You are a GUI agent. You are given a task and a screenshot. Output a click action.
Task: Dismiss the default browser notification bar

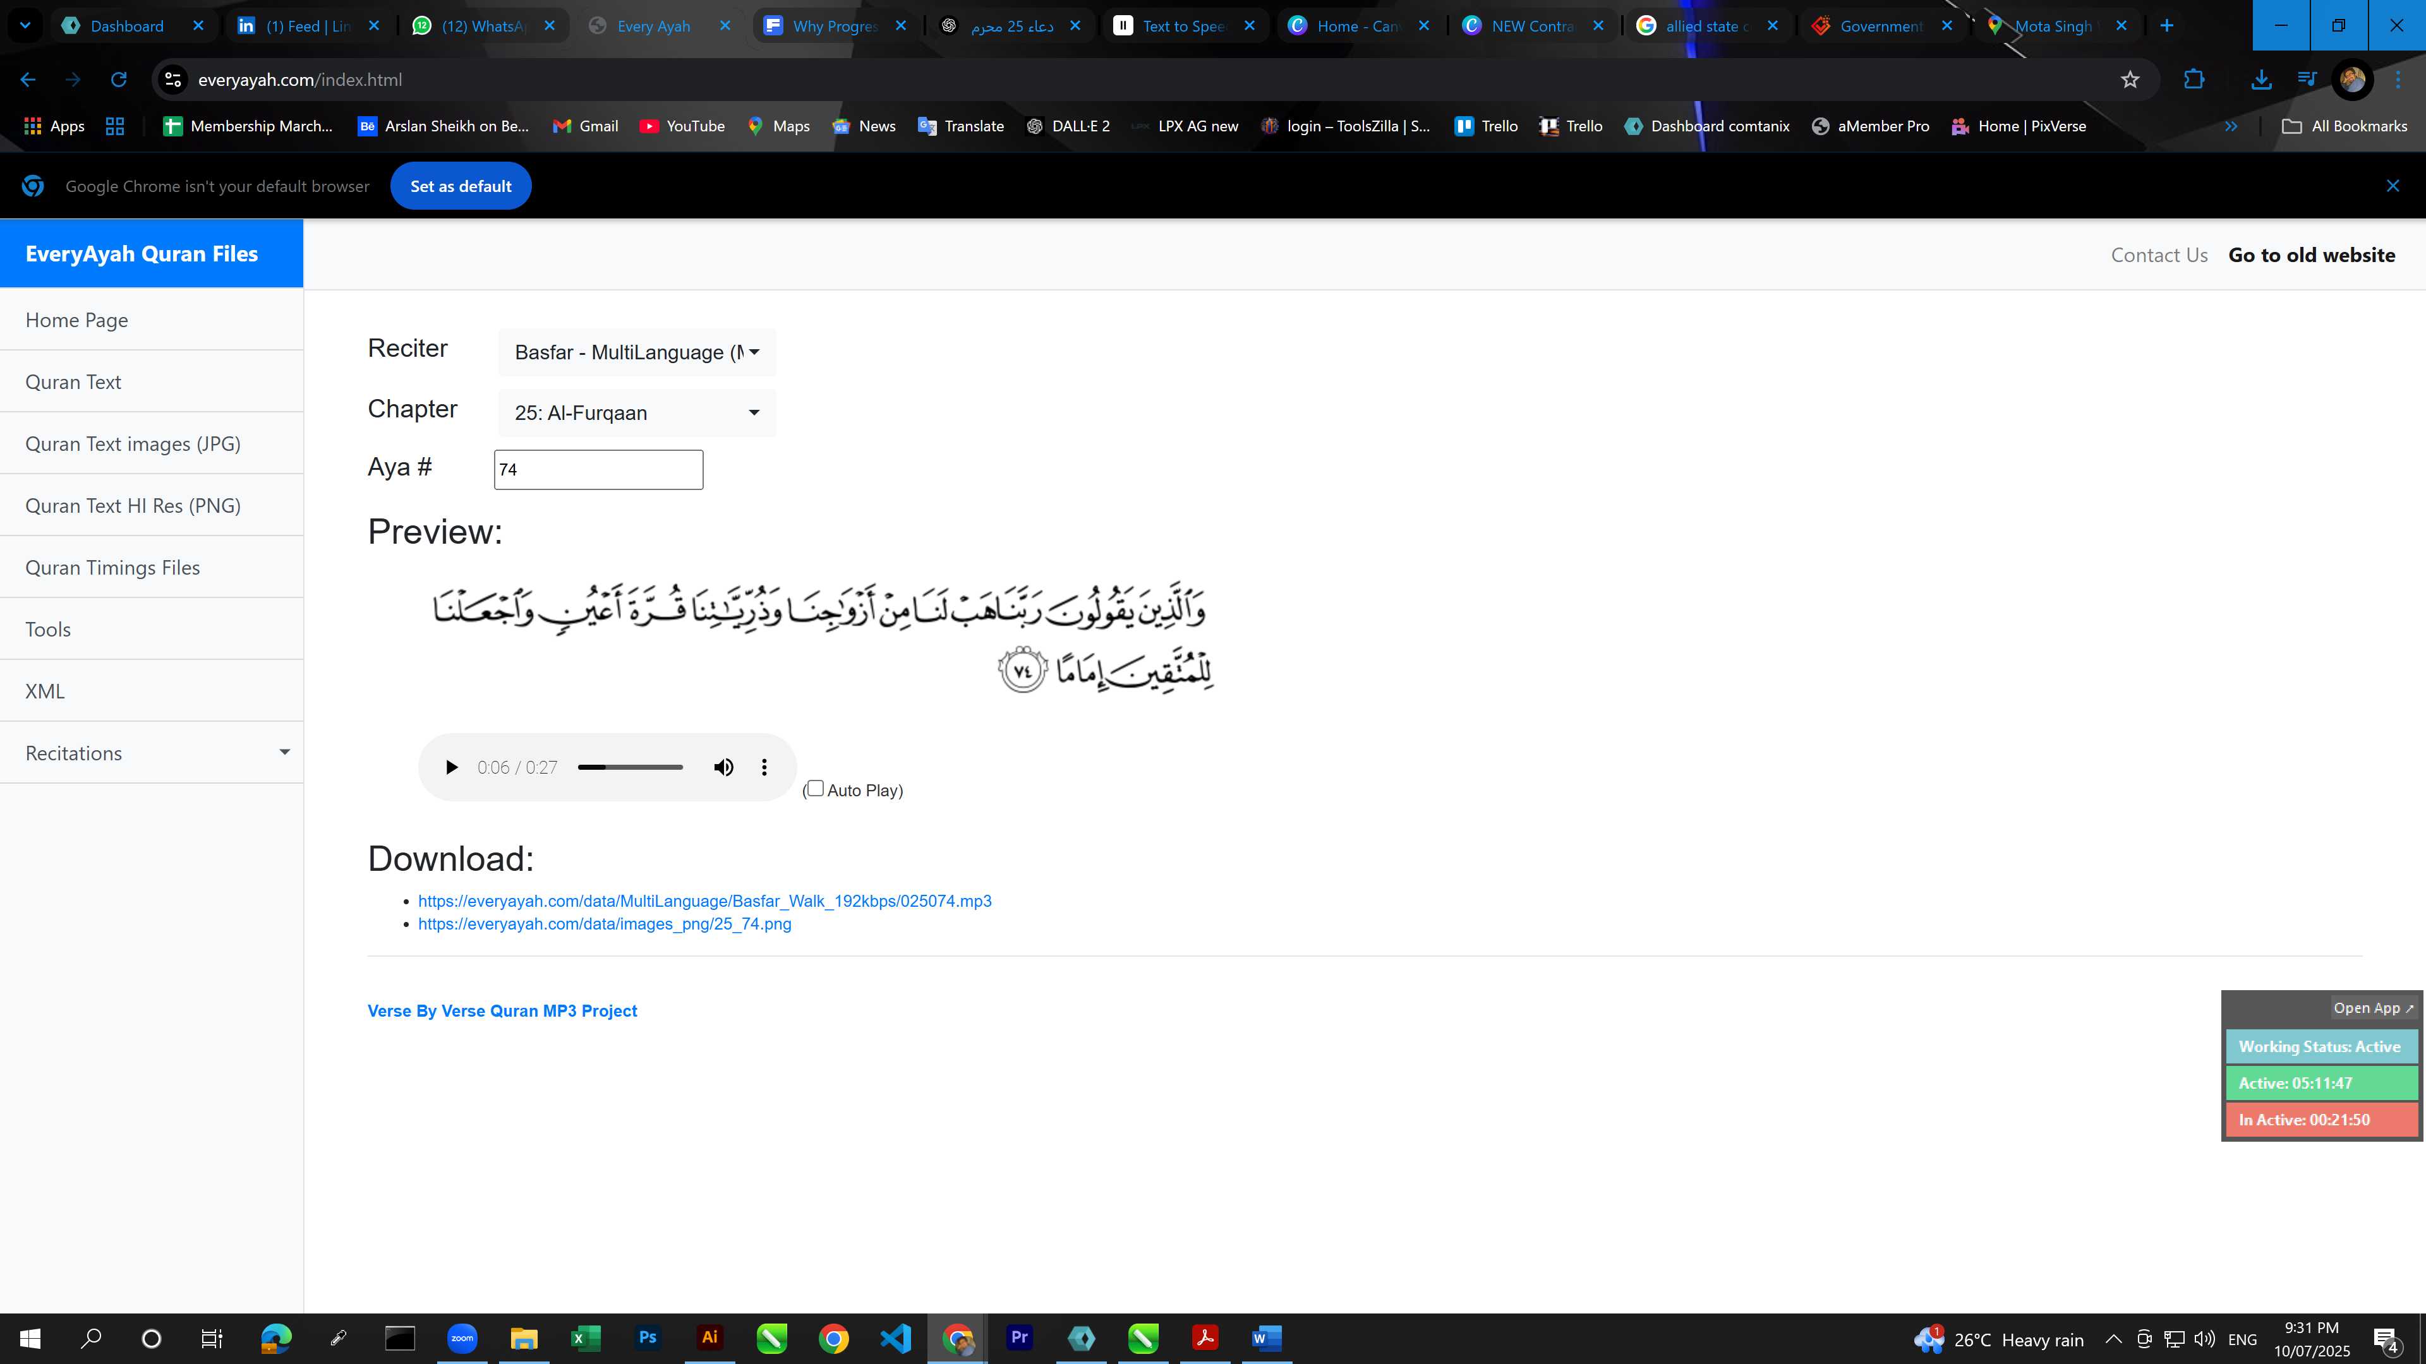point(2392,186)
